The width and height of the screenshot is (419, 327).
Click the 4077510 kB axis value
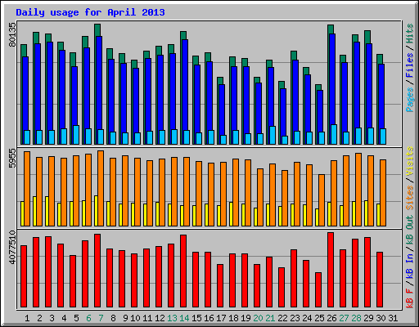[x=12, y=247]
